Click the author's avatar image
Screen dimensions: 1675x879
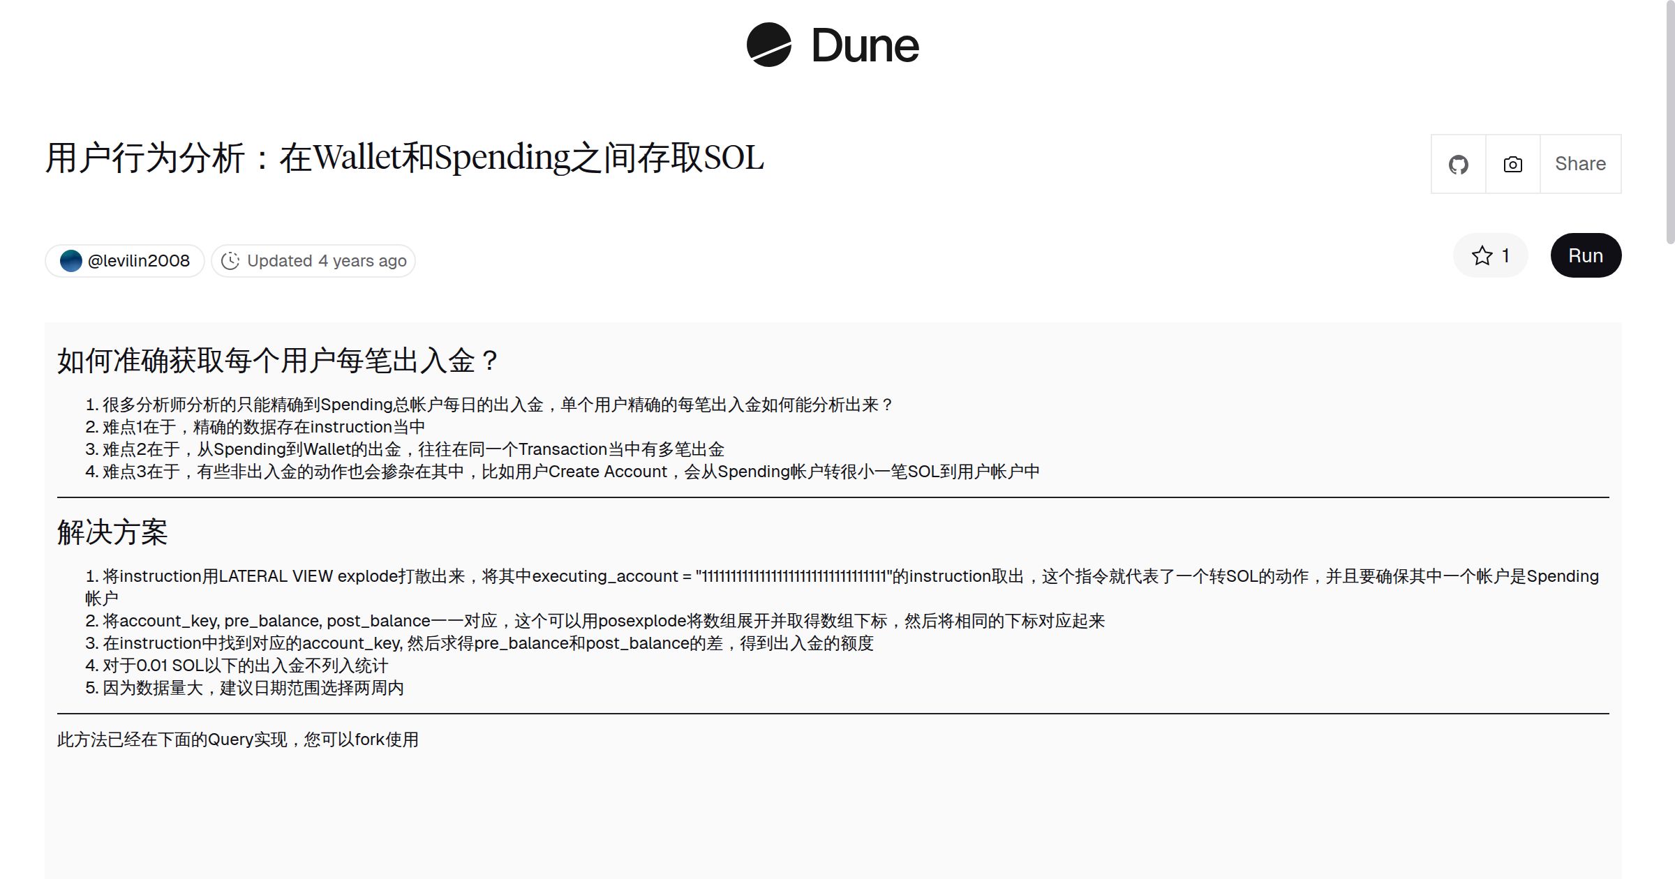(70, 260)
